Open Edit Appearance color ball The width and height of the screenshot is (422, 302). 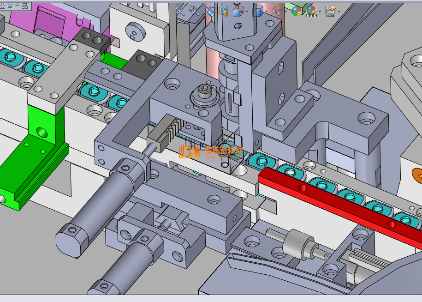pyautogui.click(x=297, y=11)
